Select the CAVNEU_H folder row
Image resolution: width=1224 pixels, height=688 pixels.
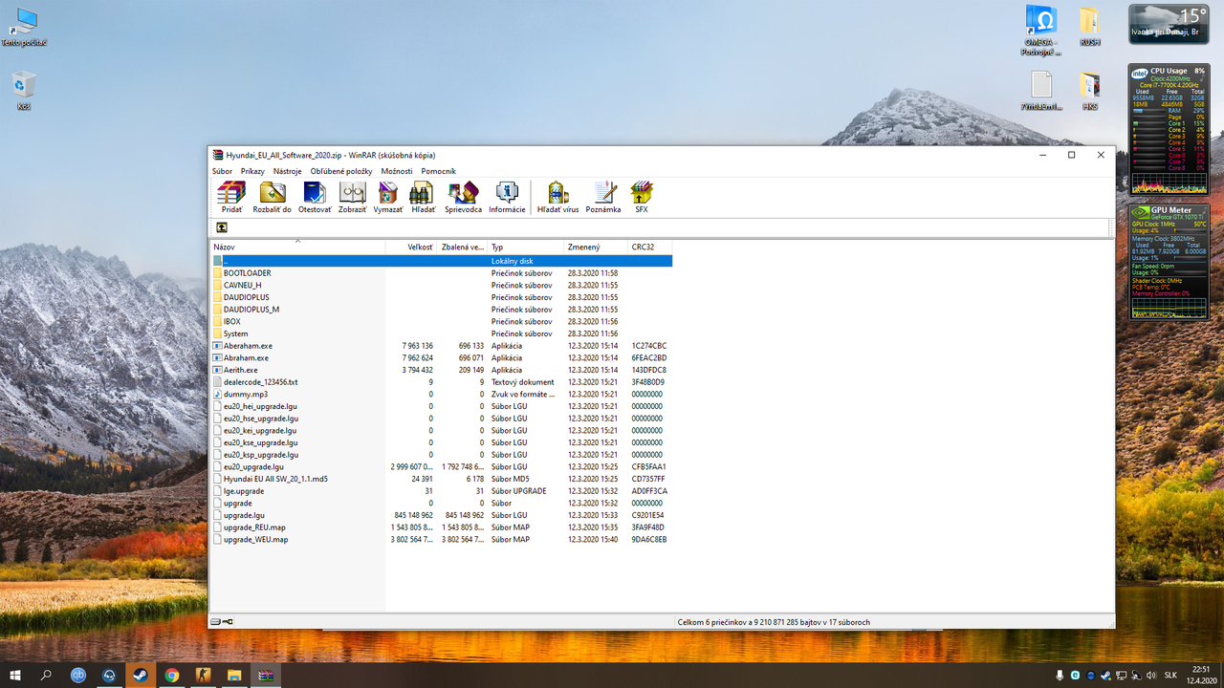[x=441, y=285]
